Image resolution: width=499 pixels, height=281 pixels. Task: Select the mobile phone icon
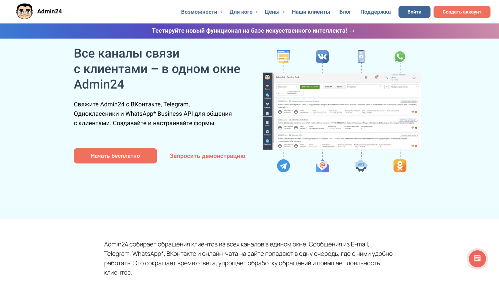361,56
